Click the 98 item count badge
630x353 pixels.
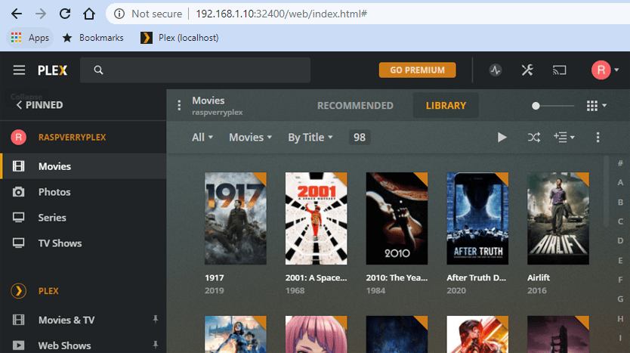[x=360, y=138]
